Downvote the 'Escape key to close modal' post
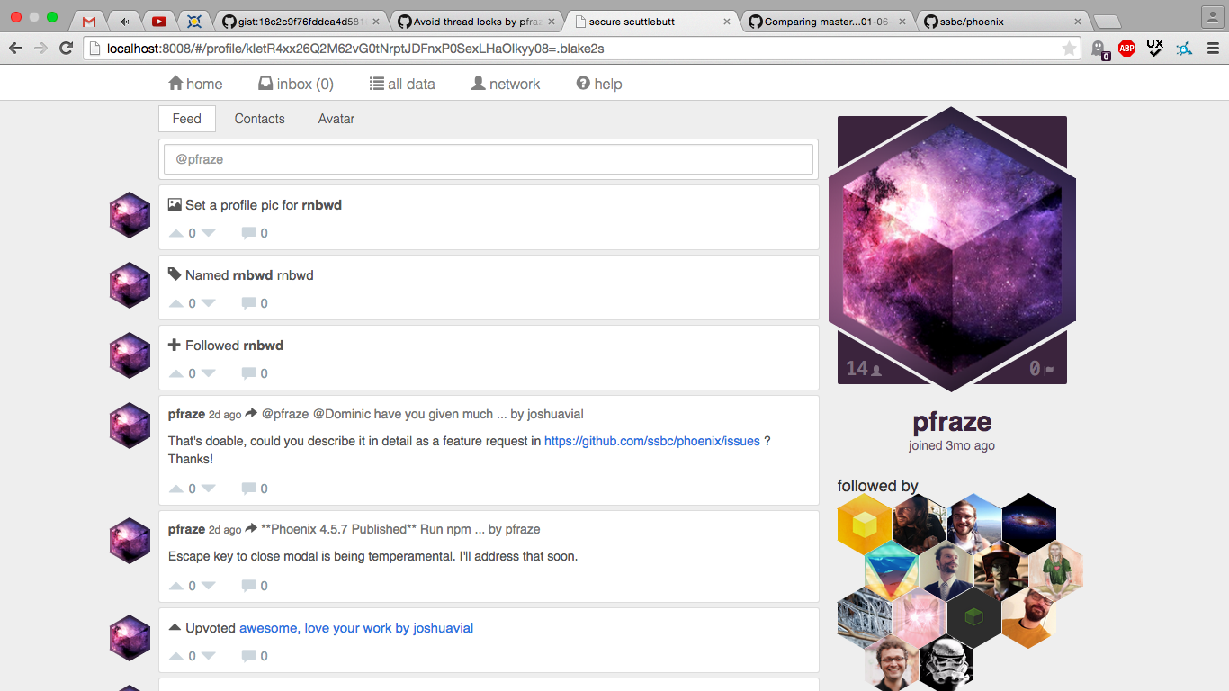Image resolution: width=1229 pixels, height=691 pixels. point(209,586)
